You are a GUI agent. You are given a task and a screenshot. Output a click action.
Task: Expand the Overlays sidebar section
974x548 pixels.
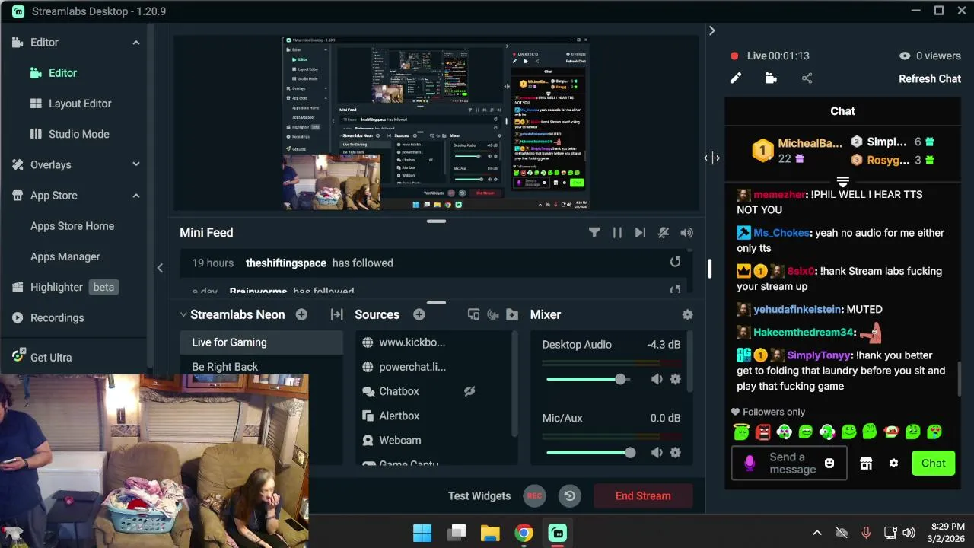point(136,164)
